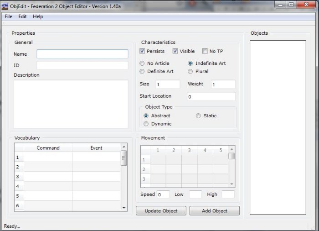Click Movement grid row 3 header
This screenshot has width=319, height=231.
coord(145,179)
